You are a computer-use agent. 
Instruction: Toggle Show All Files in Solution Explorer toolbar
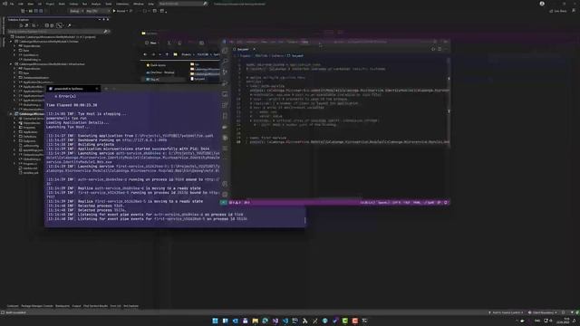pyautogui.click(x=53, y=25)
